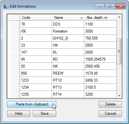The image size is (129, 124).
Task: Click the scrollbar up arrow
Action: 119,17
